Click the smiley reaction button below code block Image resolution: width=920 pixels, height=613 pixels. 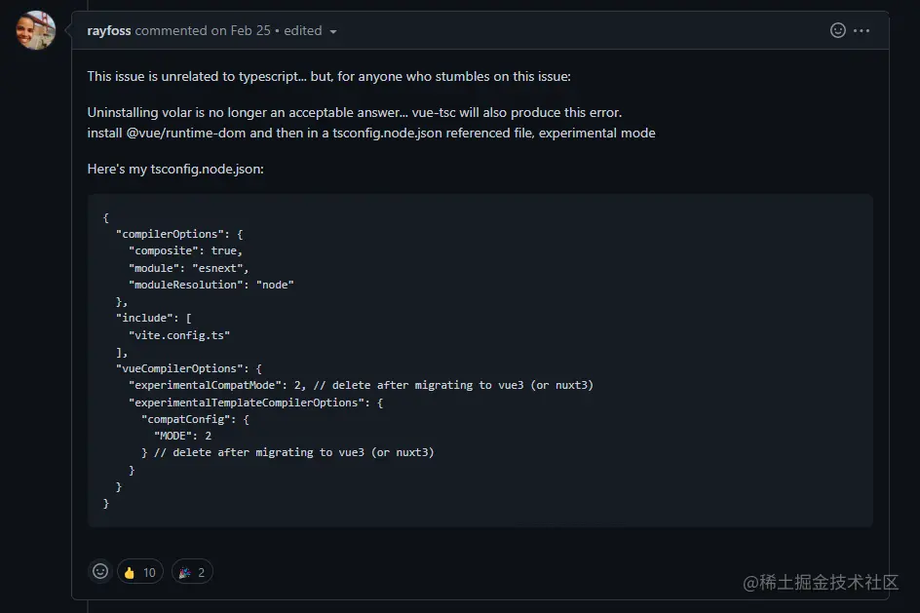click(100, 572)
